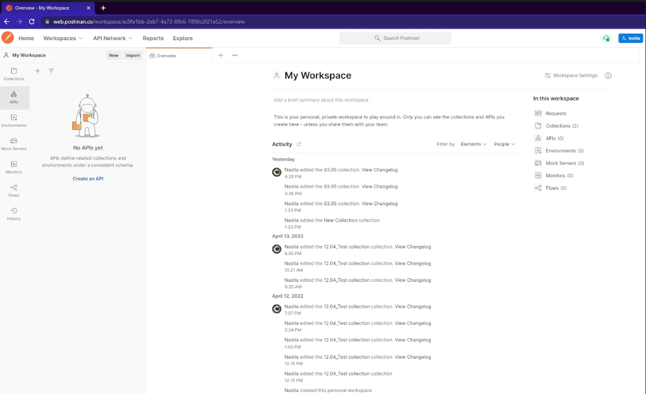Open a new browser tab
The height and width of the screenshot is (394, 646).
(103, 8)
